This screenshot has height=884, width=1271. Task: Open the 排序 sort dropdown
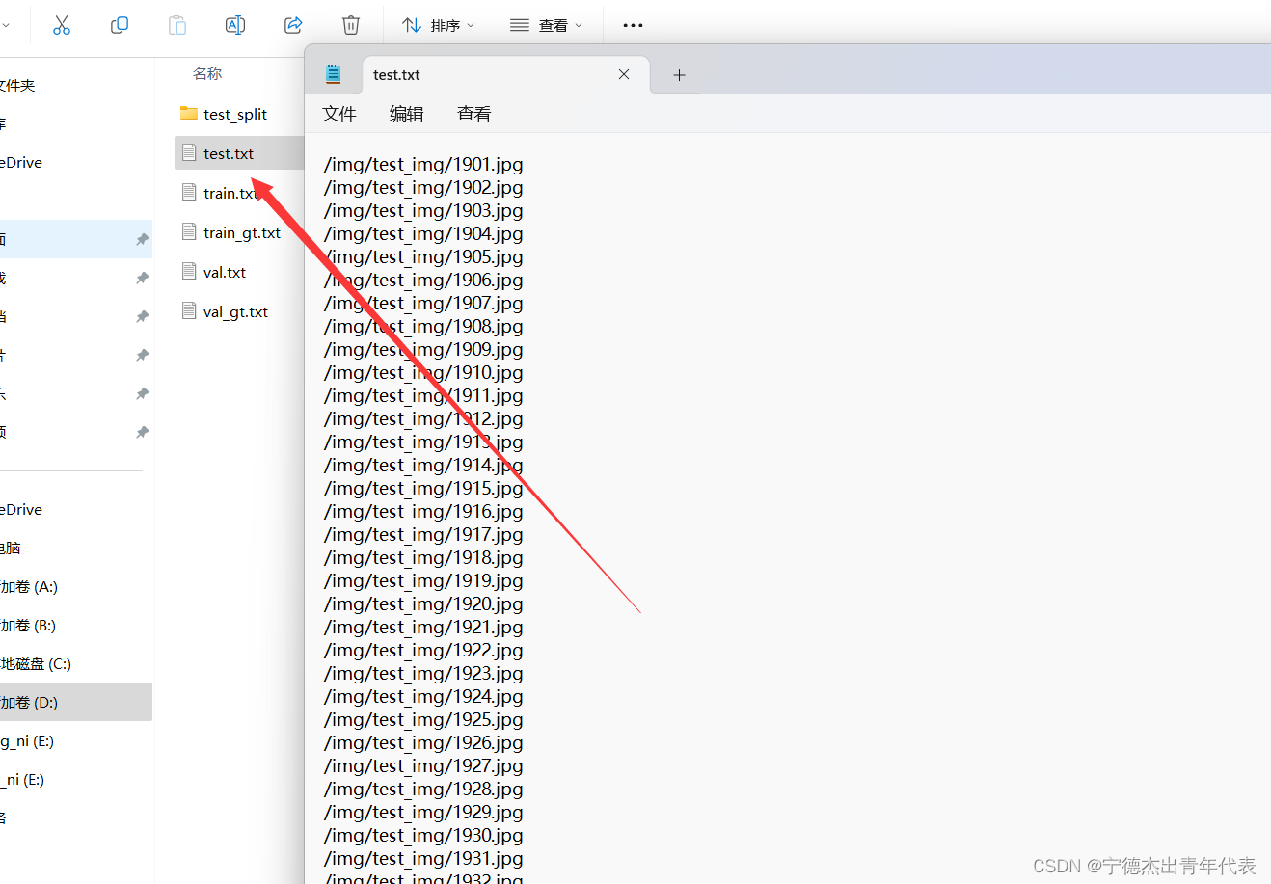438,25
